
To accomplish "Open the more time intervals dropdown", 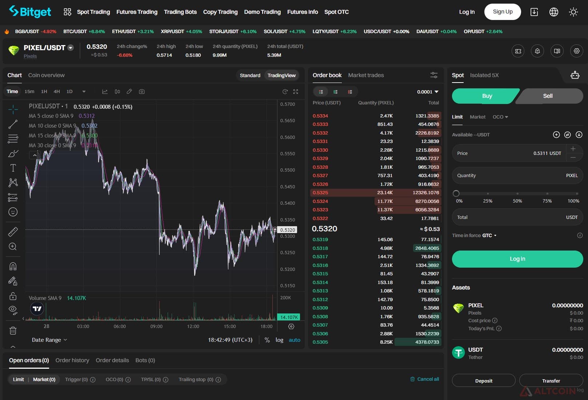I will coord(84,92).
